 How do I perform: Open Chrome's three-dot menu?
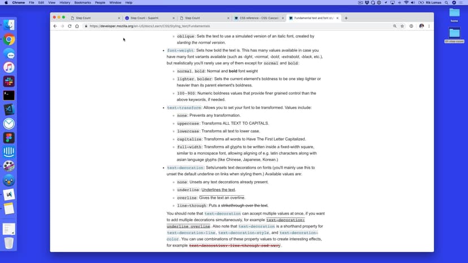(429, 26)
